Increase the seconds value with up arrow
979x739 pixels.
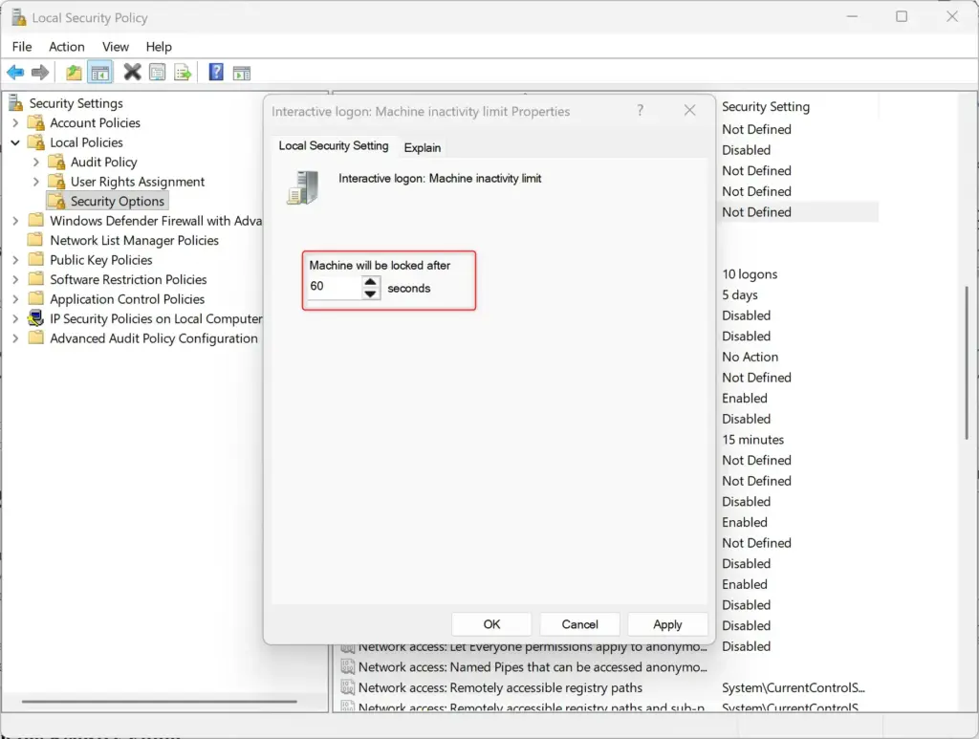[370, 281]
